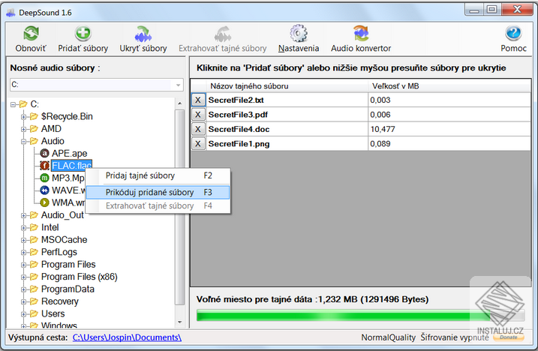The image size is (538, 351).
Task: Choose Pridaj tajné súbory menu entry
Action: pos(158,175)
